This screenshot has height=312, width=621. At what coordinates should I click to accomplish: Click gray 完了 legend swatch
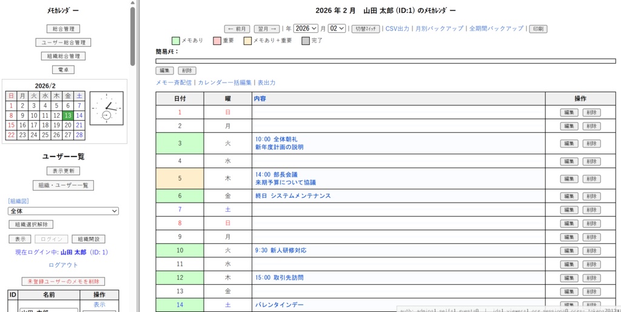coord(306,41)
